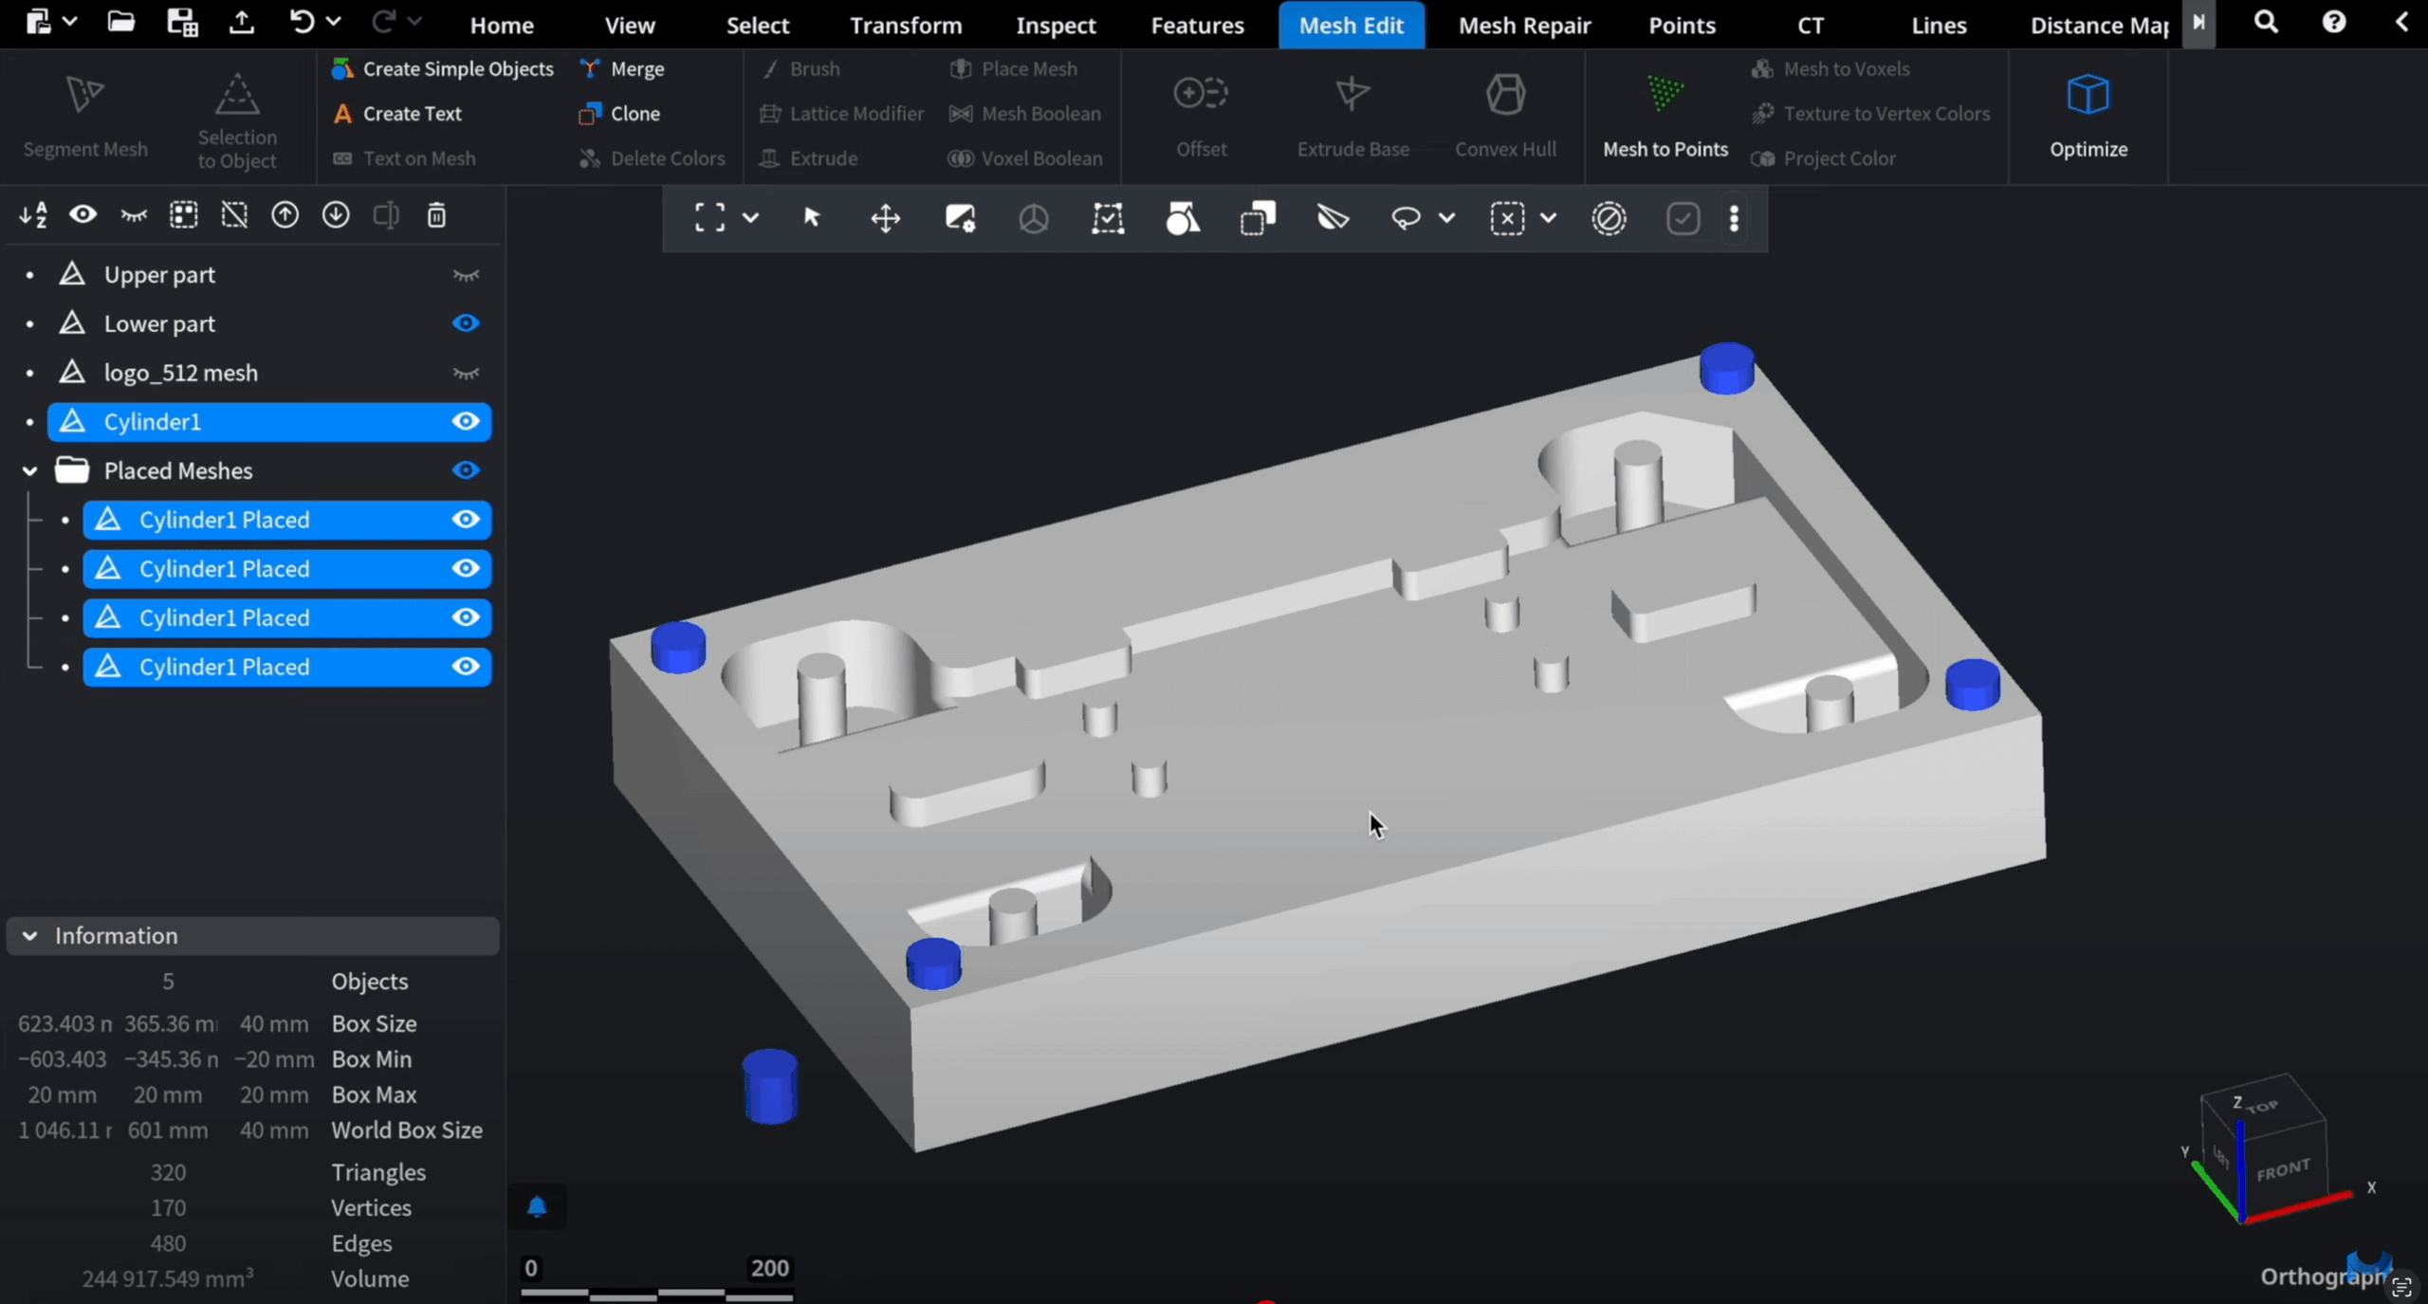Collapse the Information panel
This screenshot has width=2428, height=1304.
click(30, 936)
